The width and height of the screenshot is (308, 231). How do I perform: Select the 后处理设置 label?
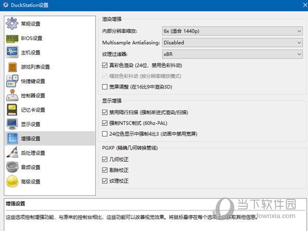click(x=33, y=153)
